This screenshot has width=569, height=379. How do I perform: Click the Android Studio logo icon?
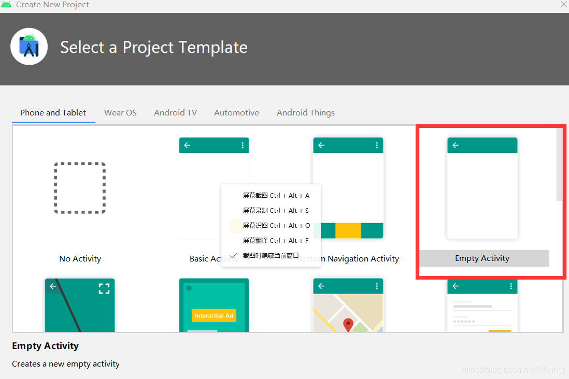(29, 47)
